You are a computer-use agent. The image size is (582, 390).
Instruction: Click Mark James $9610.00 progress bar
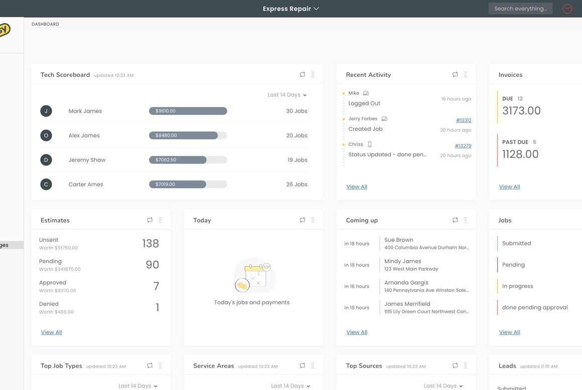[188, 111]
